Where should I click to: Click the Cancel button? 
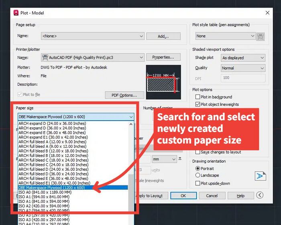click(212, 196)
